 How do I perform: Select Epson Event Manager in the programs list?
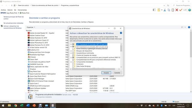(x=37, y=79)
